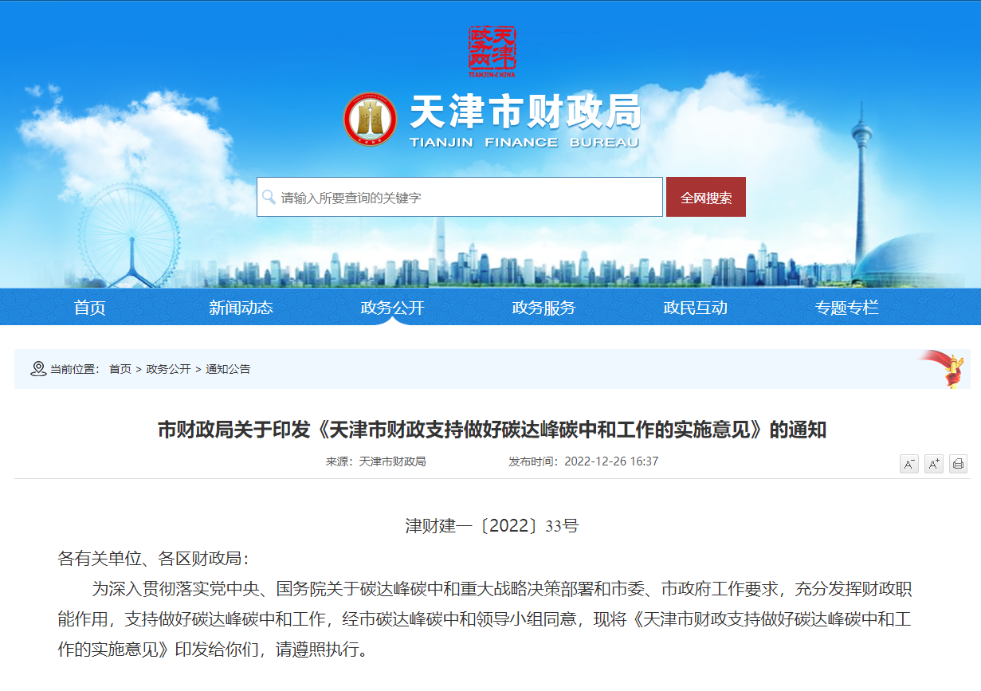Return to 首页 via the breadcrumb link
Image resolution: width=981 pixels, height=691 pixels.
coord(120,369)
